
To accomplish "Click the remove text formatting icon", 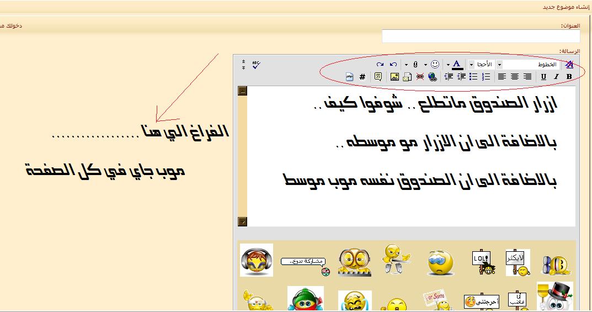I will pyautogui.click(x=569, y=65).
